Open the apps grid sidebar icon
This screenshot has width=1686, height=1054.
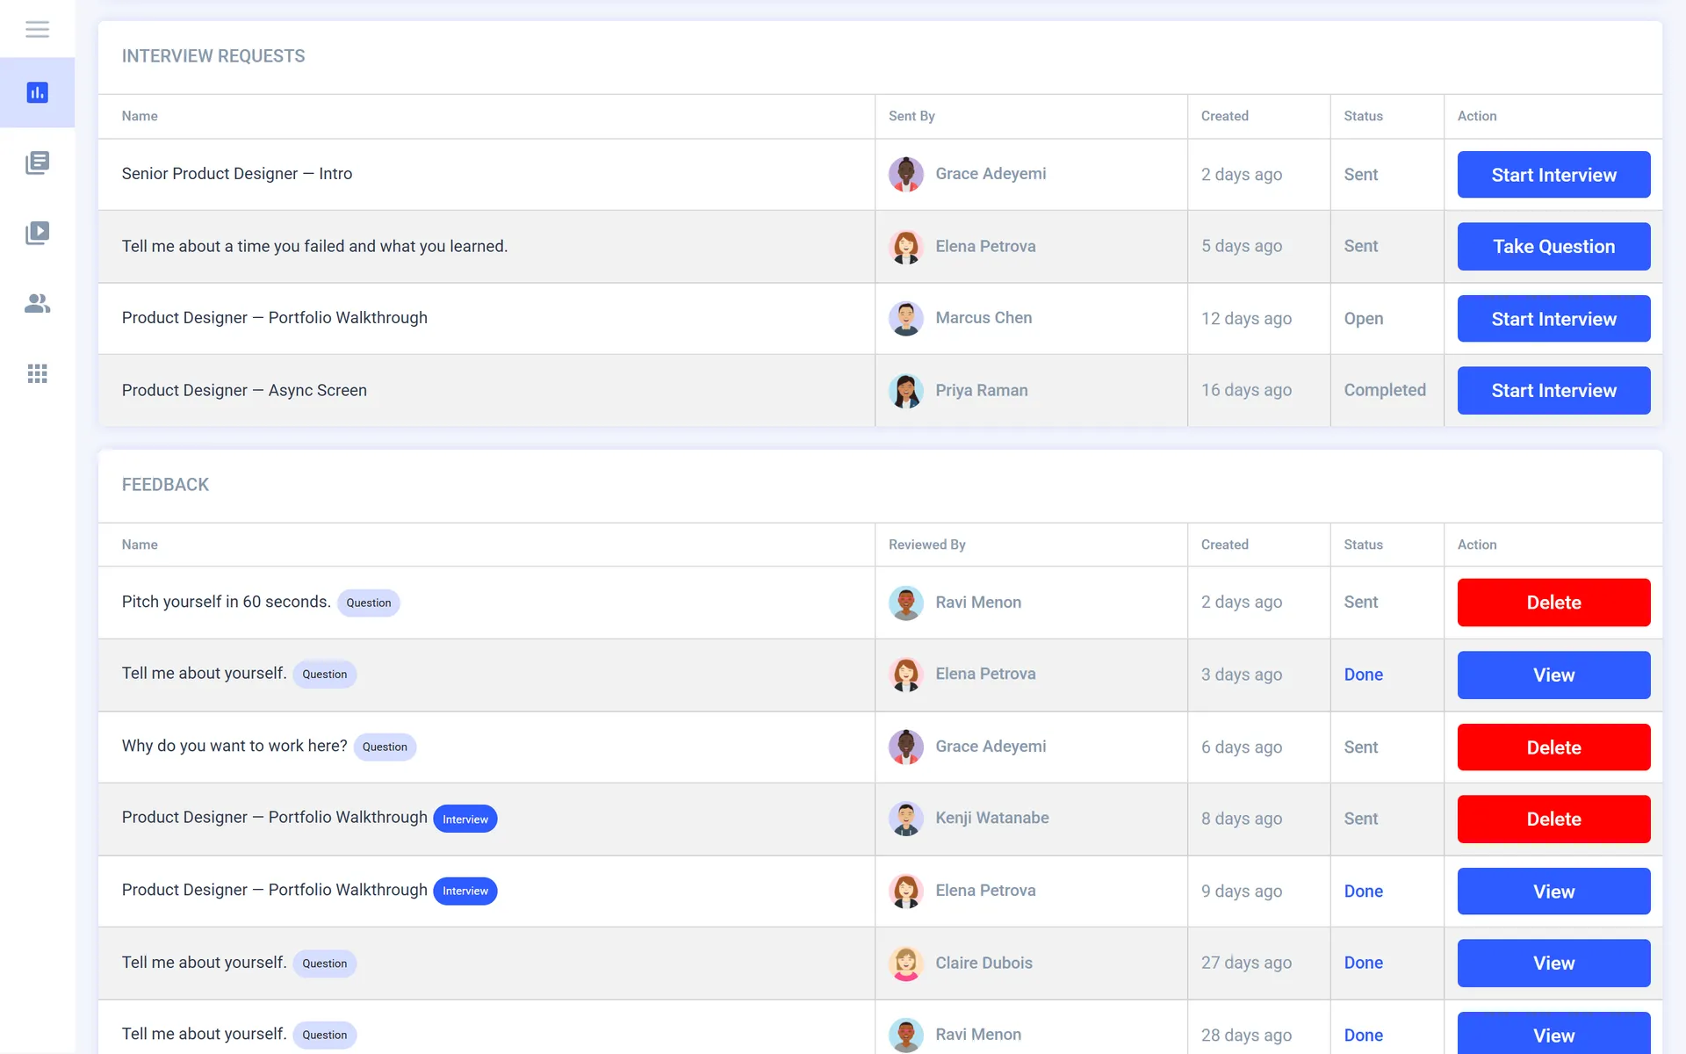pyautogui.click(x=37, y=373)
